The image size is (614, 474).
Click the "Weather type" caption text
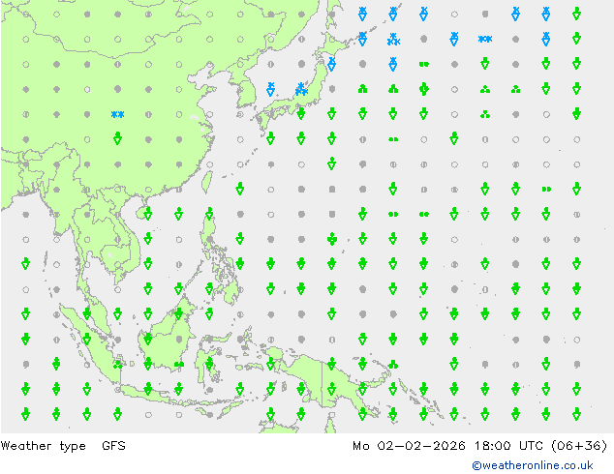tap(43, 446)
